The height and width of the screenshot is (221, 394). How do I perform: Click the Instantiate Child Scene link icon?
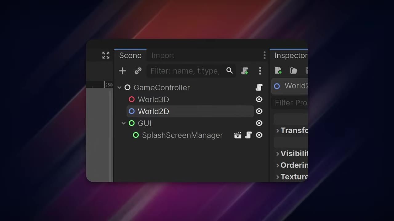[138, 71]
